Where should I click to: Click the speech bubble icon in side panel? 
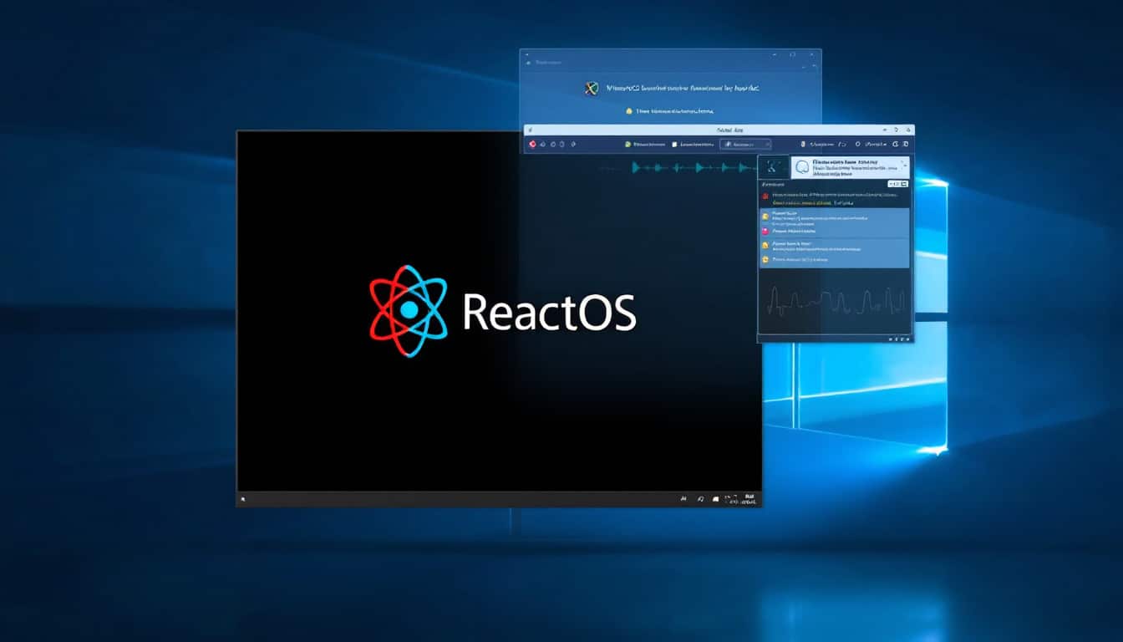click(x=800, y=167)
